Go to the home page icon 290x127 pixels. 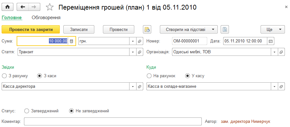point(7,7)
